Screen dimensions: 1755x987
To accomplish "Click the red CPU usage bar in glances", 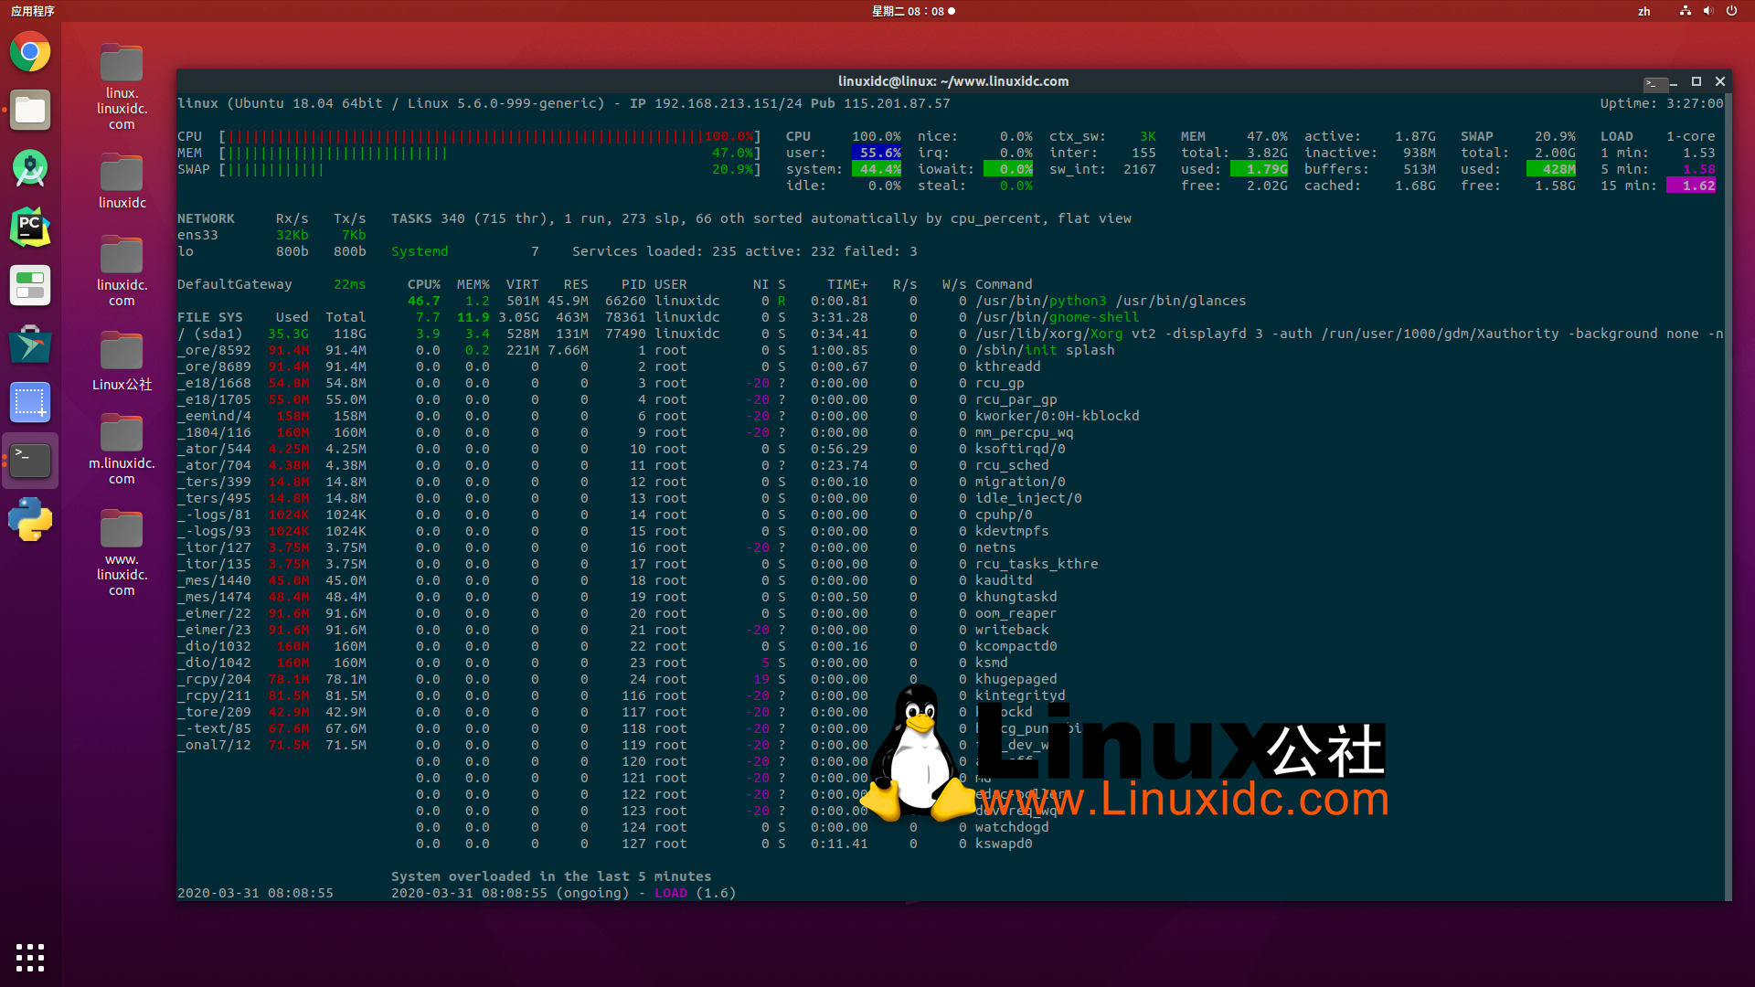I will tap(457, 135).
